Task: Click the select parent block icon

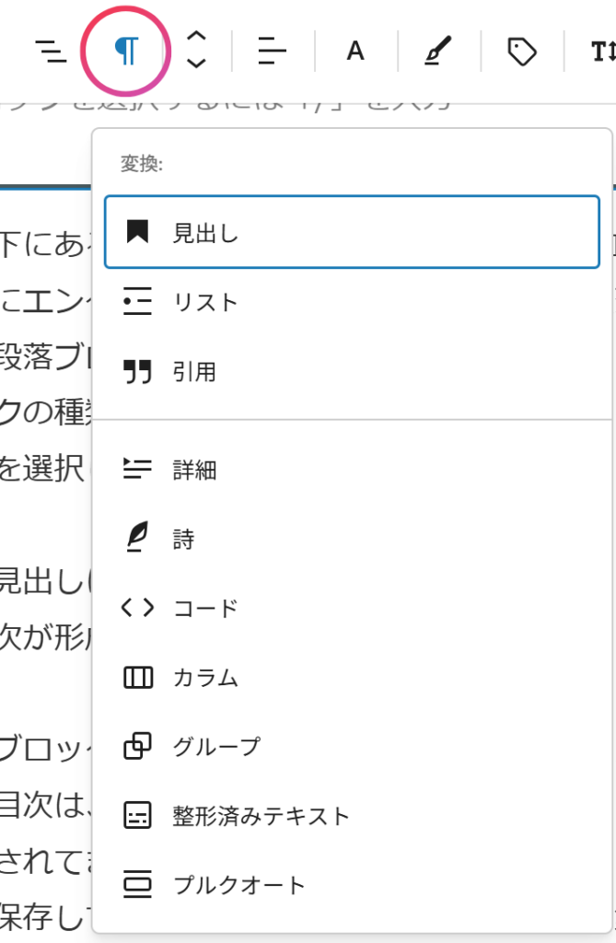Action: click(51, 52)
